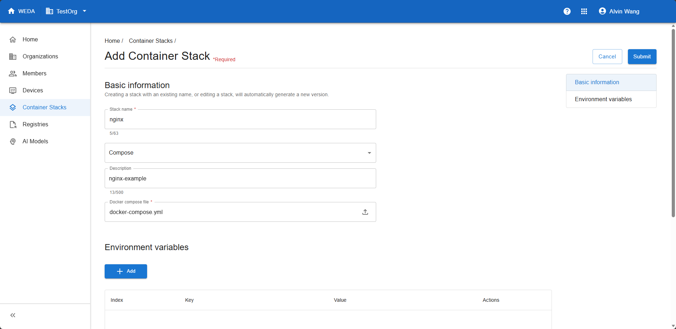The image size is (676, 329).
Task: Click the Actions column header
Action: 491,300
